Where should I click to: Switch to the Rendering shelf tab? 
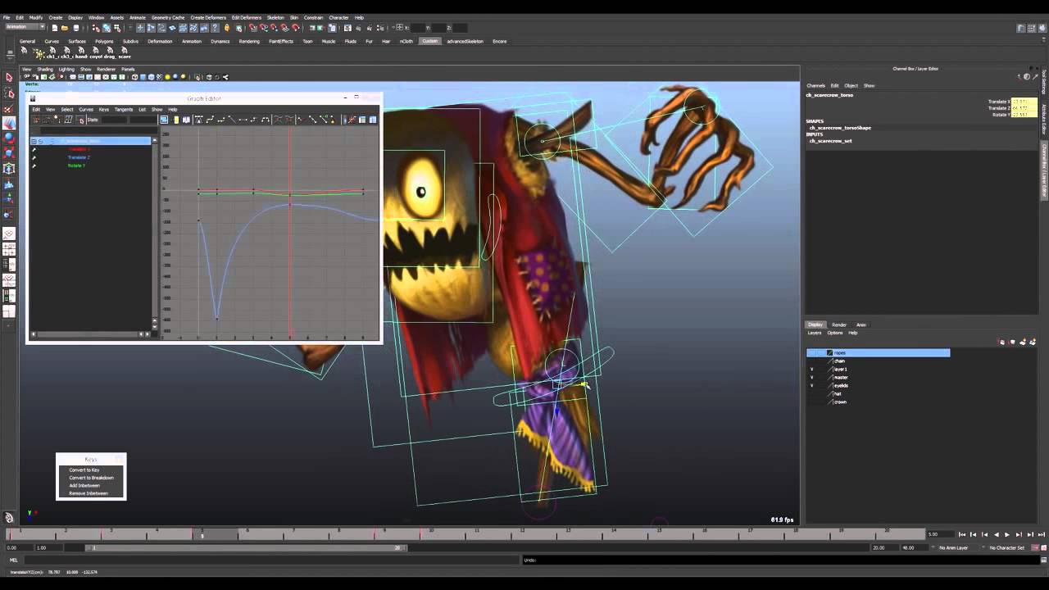coord(249,41)
